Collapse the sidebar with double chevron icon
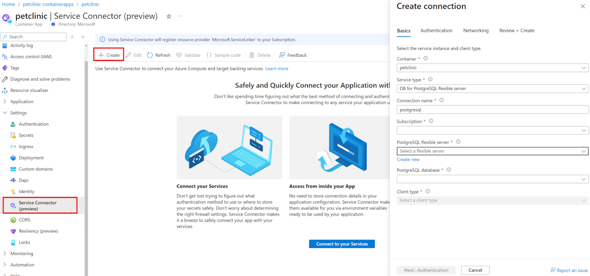 (83, 37)
